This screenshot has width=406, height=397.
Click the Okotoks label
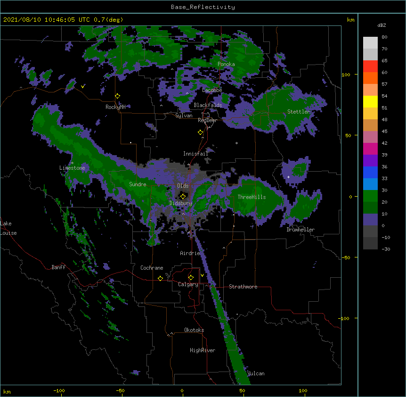click(194, 330)
